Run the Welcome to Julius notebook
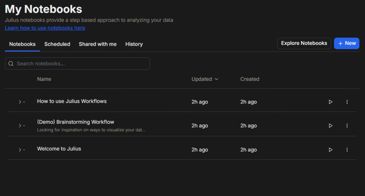The width and height of the screenshot is (365, 196). coord(330,150)
